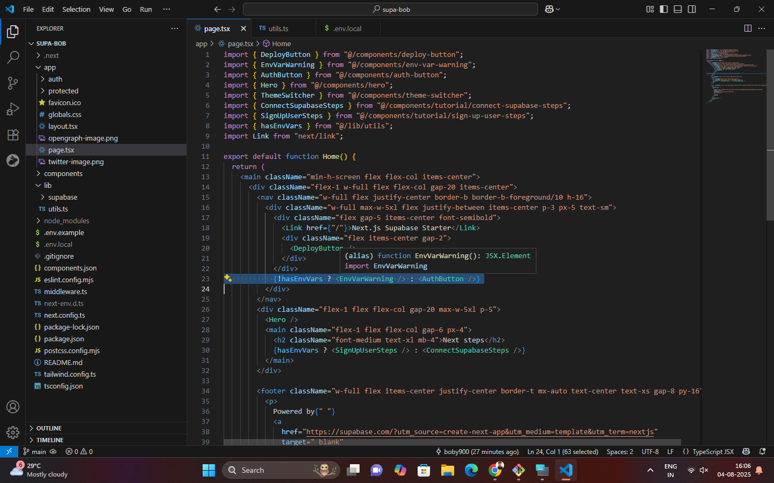Click the main branch indicator
Image resolution: width=774 pixels, height=483 pixels.
[x=35, y=451]
